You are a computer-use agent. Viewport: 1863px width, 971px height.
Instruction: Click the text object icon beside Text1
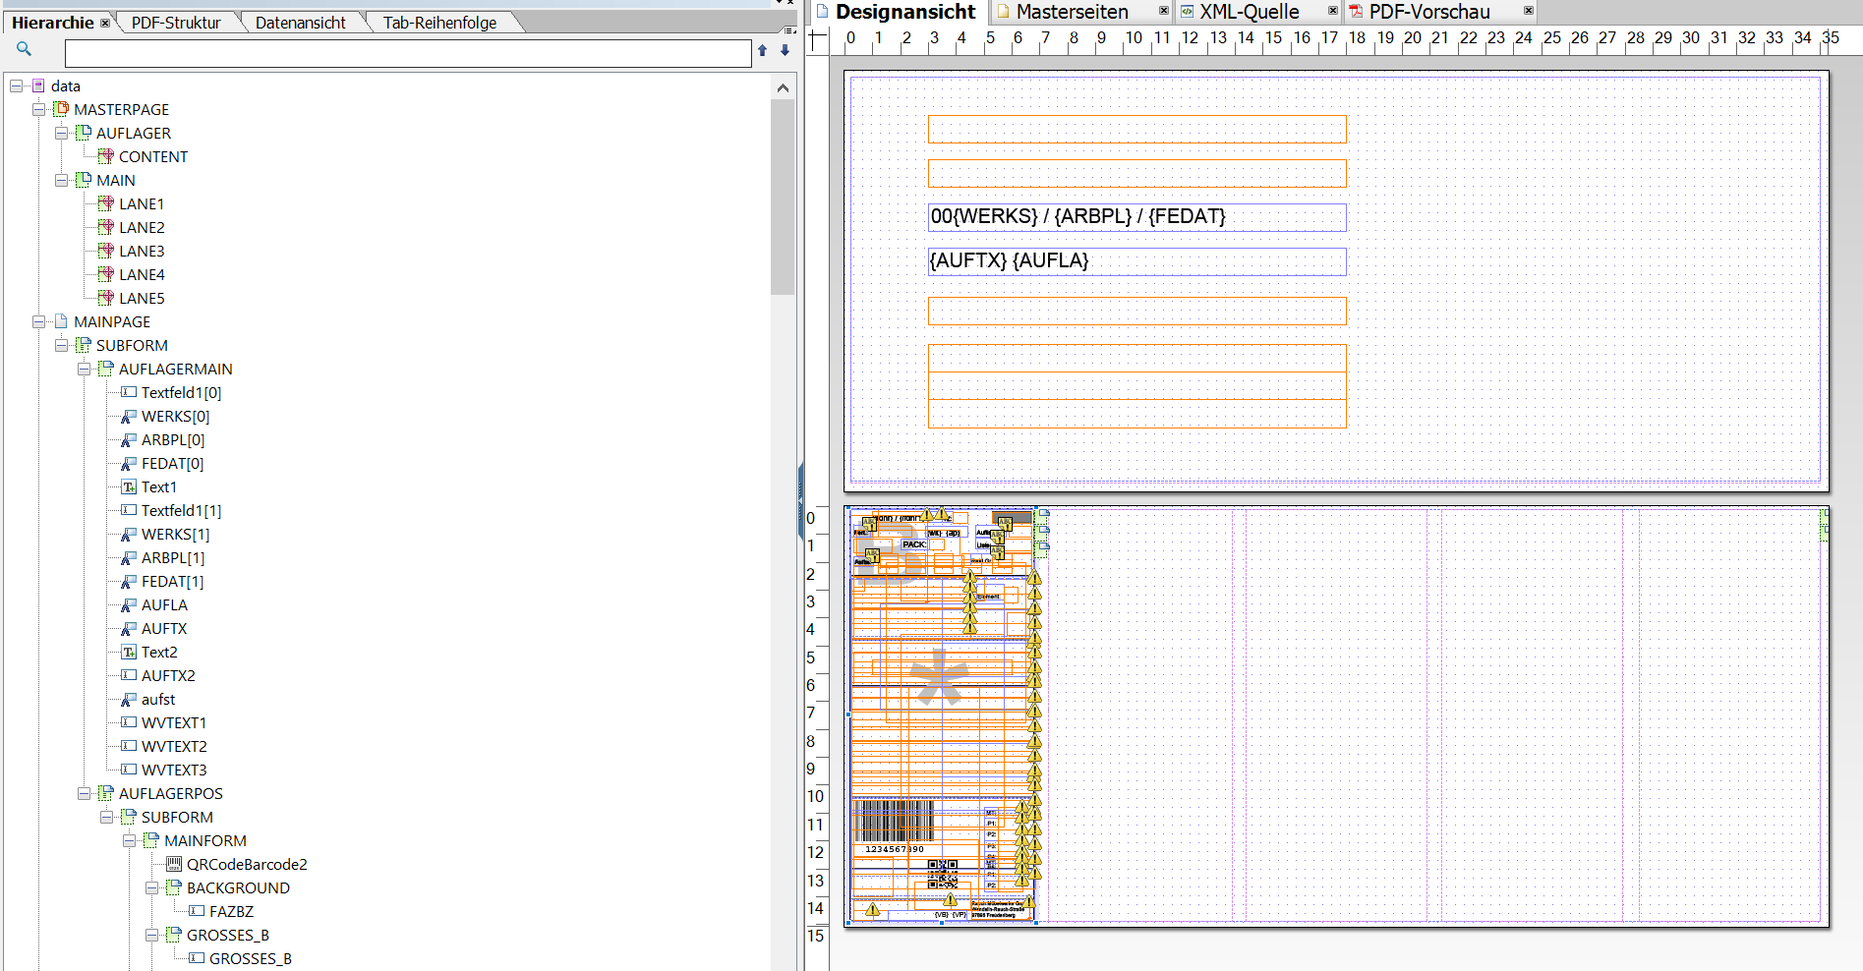pyautogui.click(x=129, y=486)
